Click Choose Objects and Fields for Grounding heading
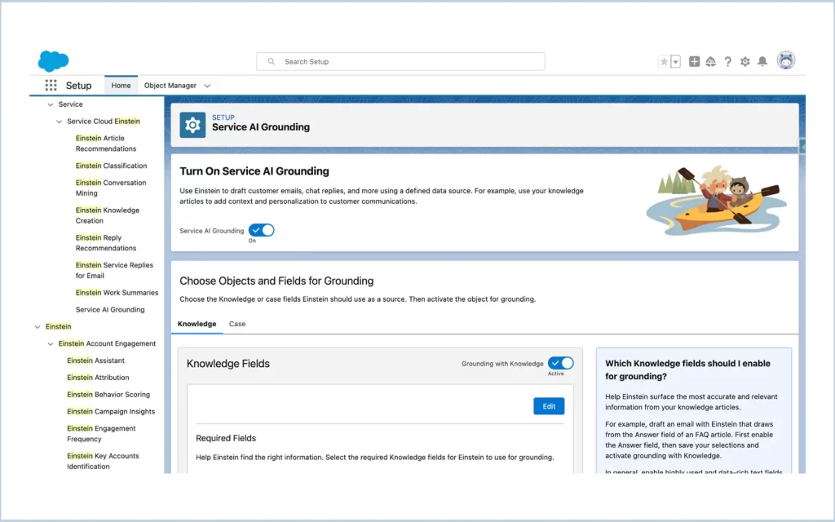 [x=276, y=281]
